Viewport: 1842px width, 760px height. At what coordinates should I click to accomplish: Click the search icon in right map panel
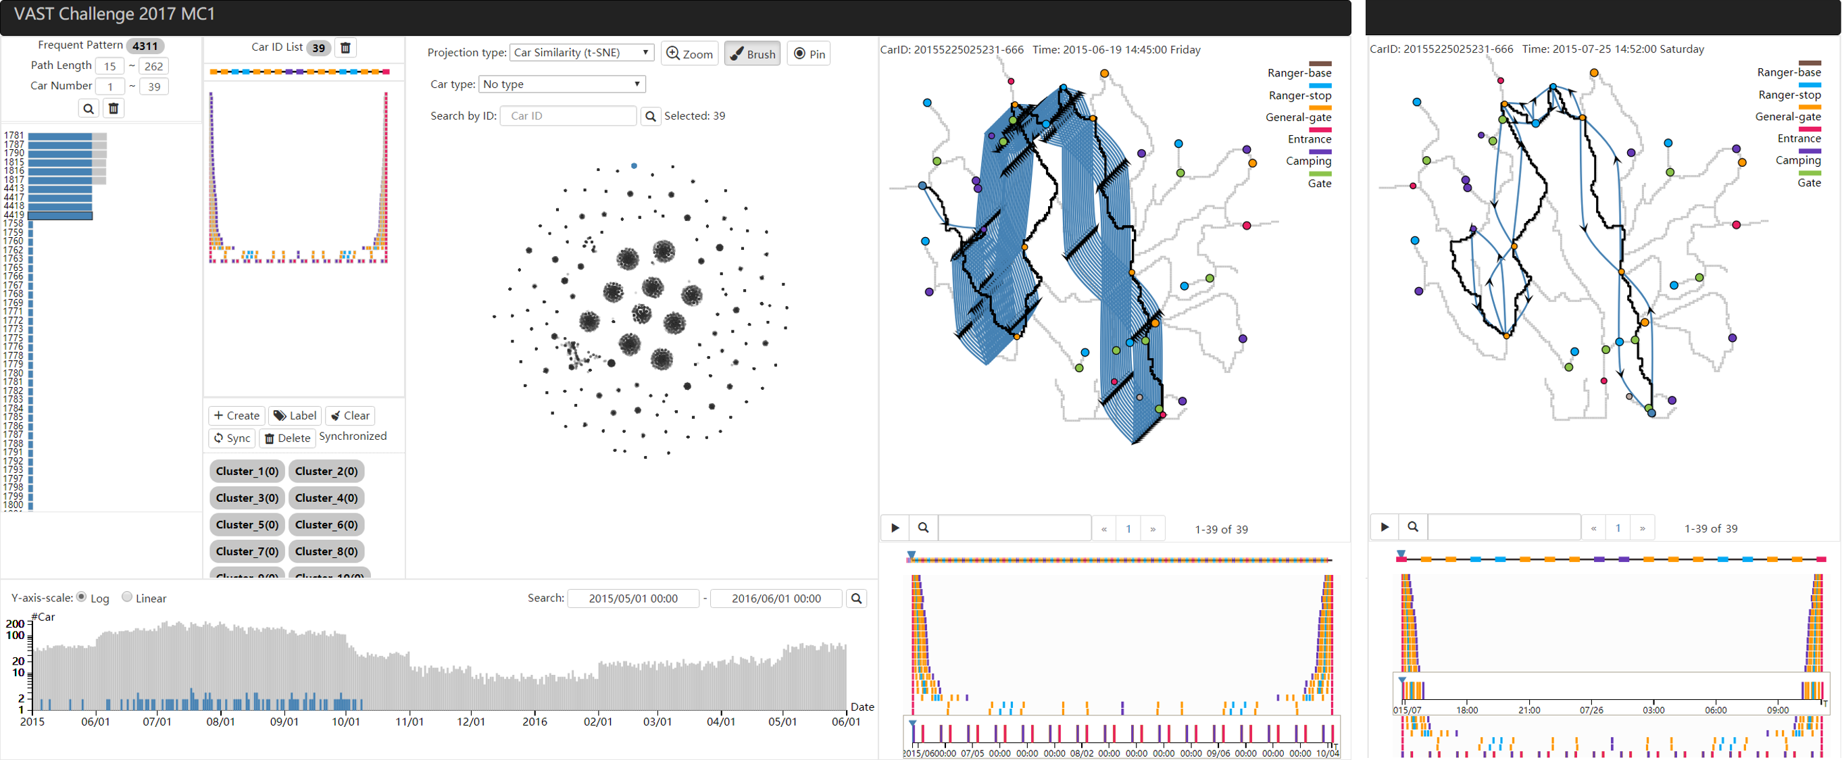1412,527
